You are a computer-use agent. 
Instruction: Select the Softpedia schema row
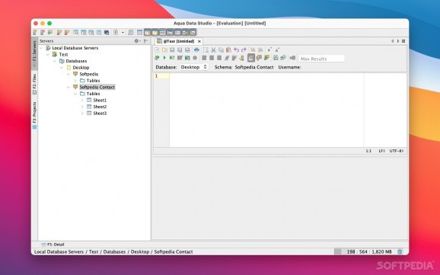click(x=88, y=74)
